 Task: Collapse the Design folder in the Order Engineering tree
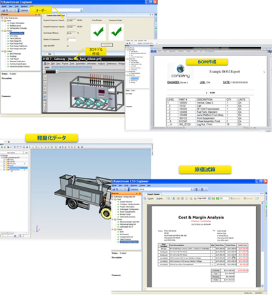click(2, 31)
